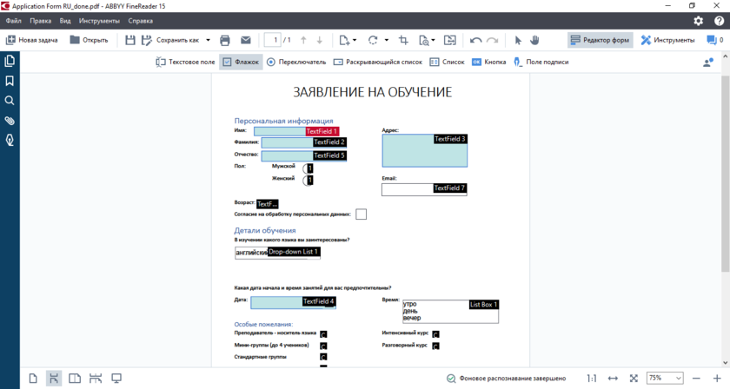Click the Email text field in the form
Screen dimensions: 730x389
408,190
